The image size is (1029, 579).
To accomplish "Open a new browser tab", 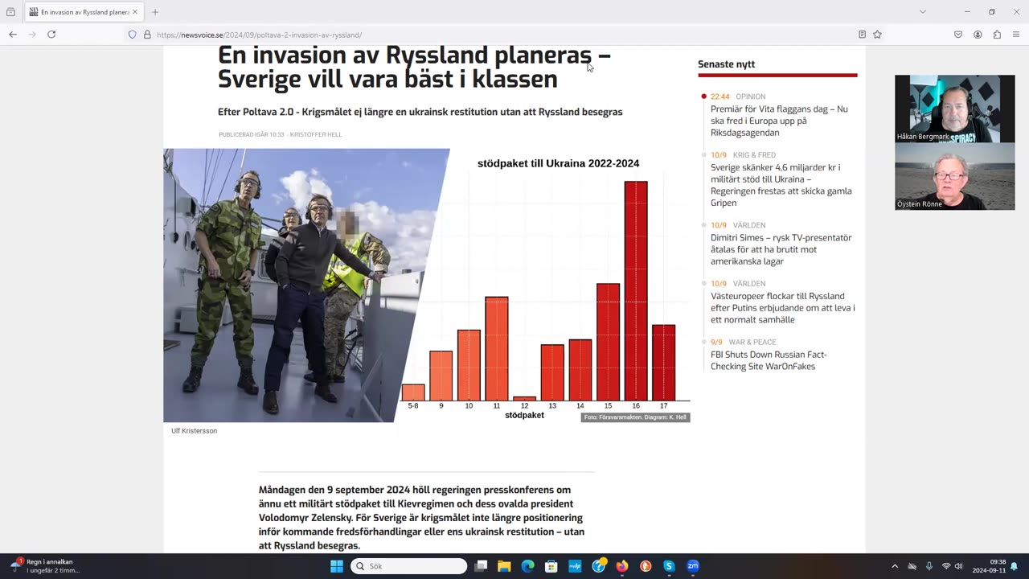I will tap(155, 12).
